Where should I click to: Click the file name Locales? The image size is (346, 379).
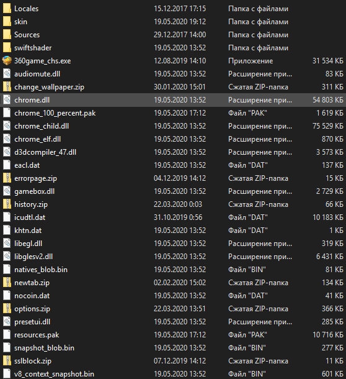pyautogui.click(x=26, y=9)
